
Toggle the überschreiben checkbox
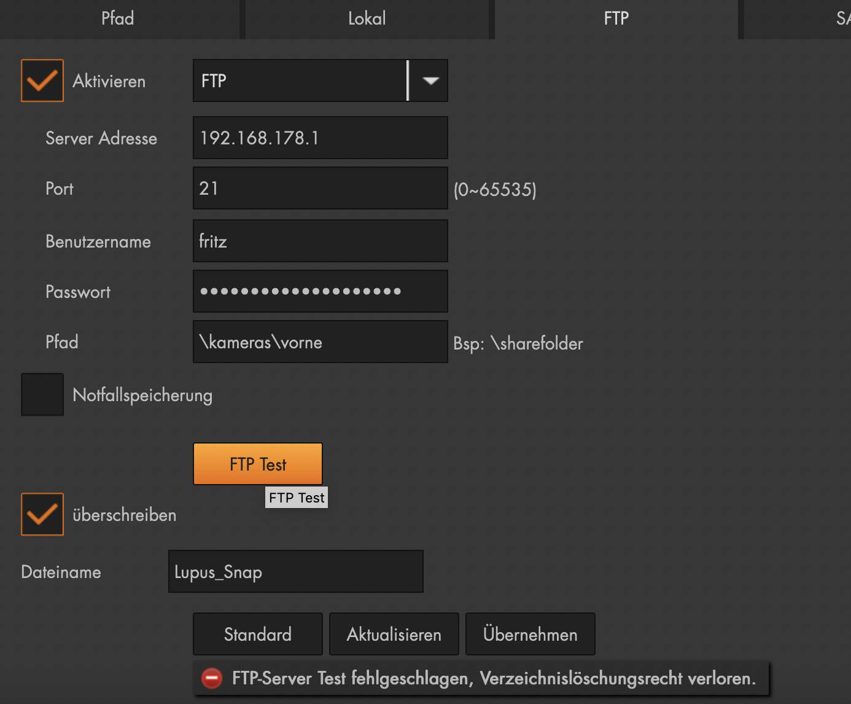click(x=42, y=514)
